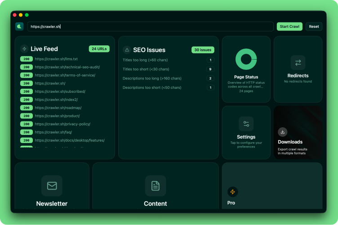338x225 pixels.
Task: Click the Pro lightning bolt icon
Action: point(232,192)
